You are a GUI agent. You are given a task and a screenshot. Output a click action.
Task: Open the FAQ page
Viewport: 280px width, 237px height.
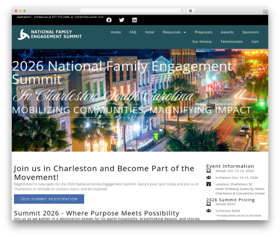click(x=133, y=32)
